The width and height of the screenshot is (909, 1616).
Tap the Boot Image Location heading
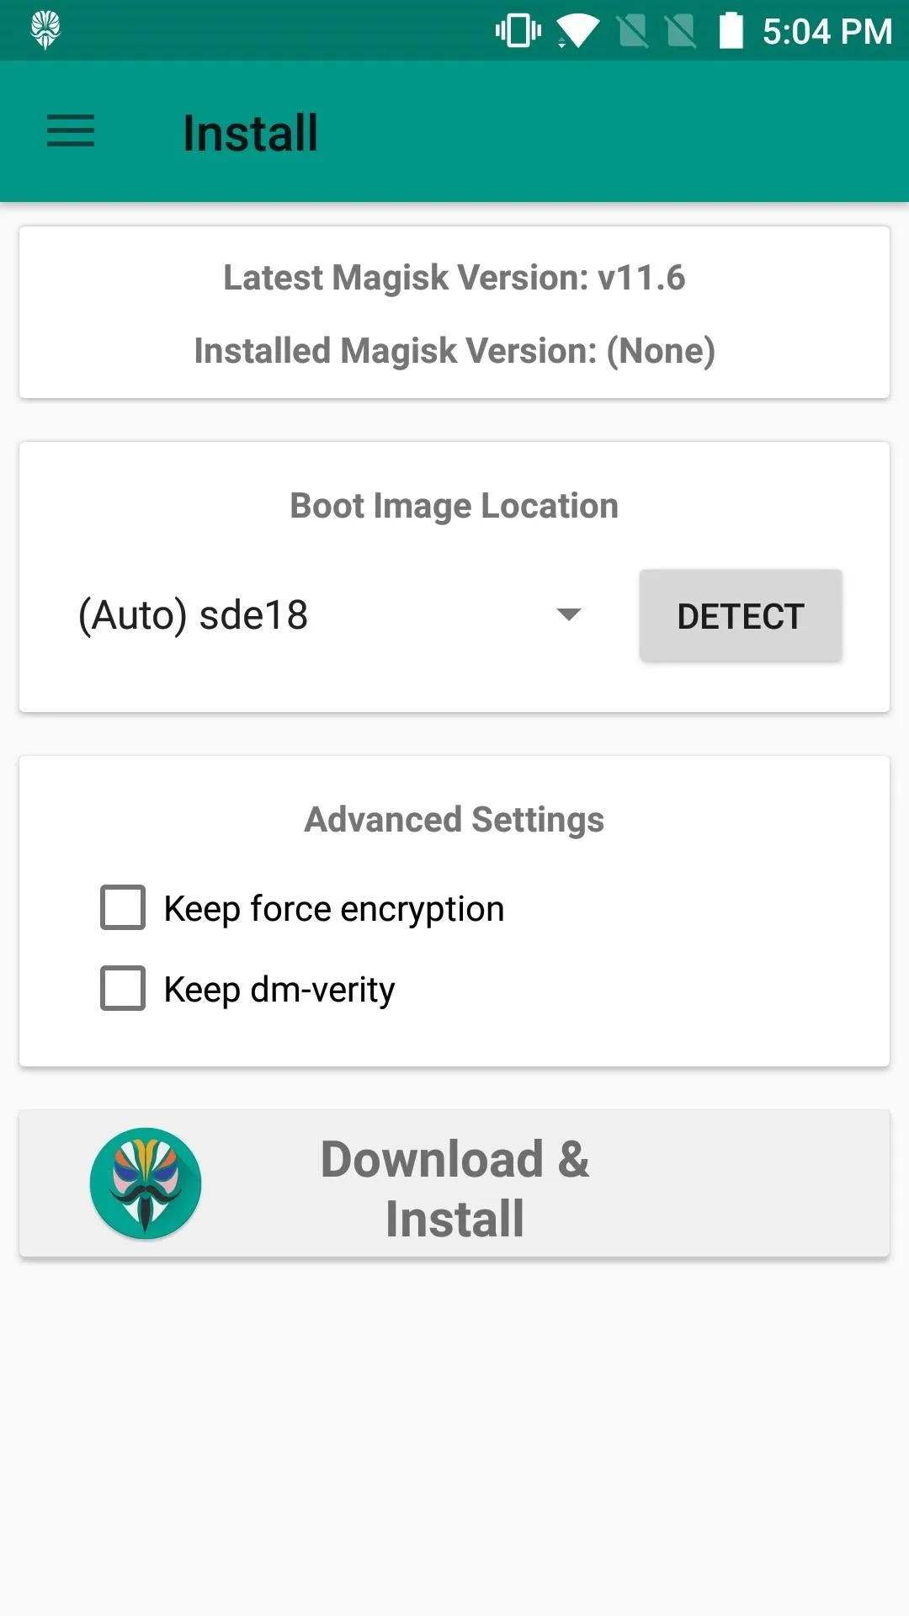tap(454, 506)
